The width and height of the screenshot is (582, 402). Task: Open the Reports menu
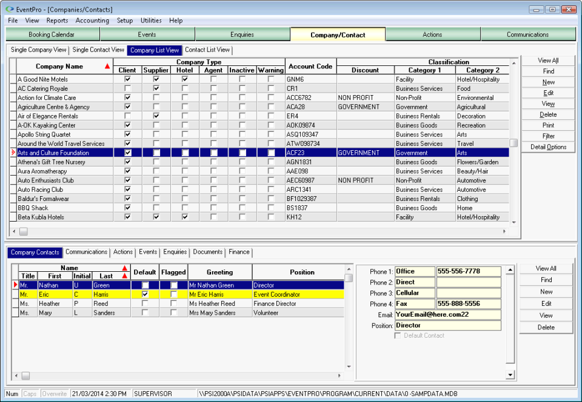coord(57,21)
